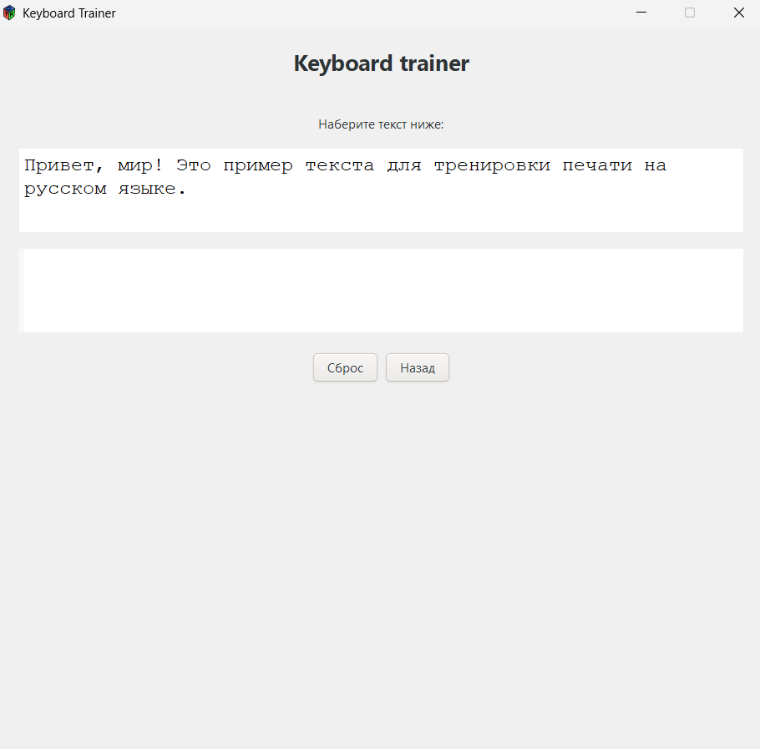Minimize the Keyboard Trainer window
This screenshot has height=749, width=760.
pyautogui.click(x=641, y=13)
